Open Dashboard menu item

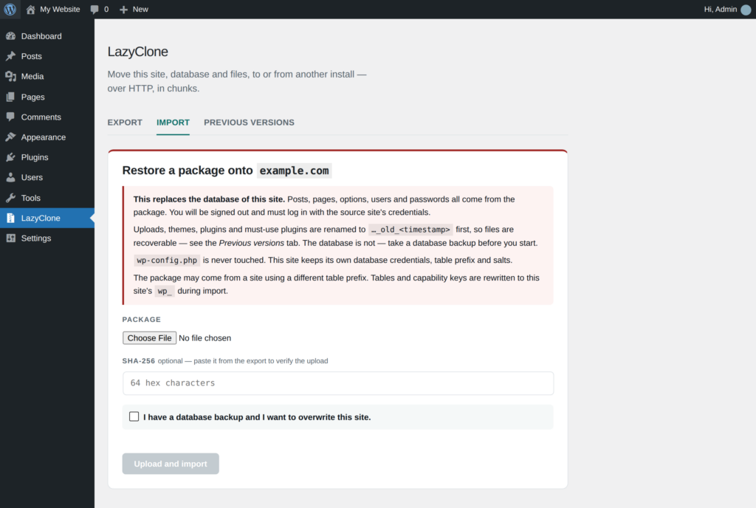click(x=47, y=36)
